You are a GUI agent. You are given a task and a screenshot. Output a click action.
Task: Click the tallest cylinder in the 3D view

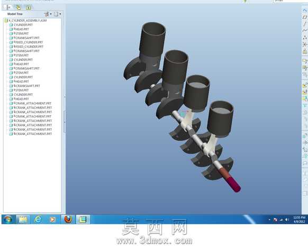(x=152, y=40)
